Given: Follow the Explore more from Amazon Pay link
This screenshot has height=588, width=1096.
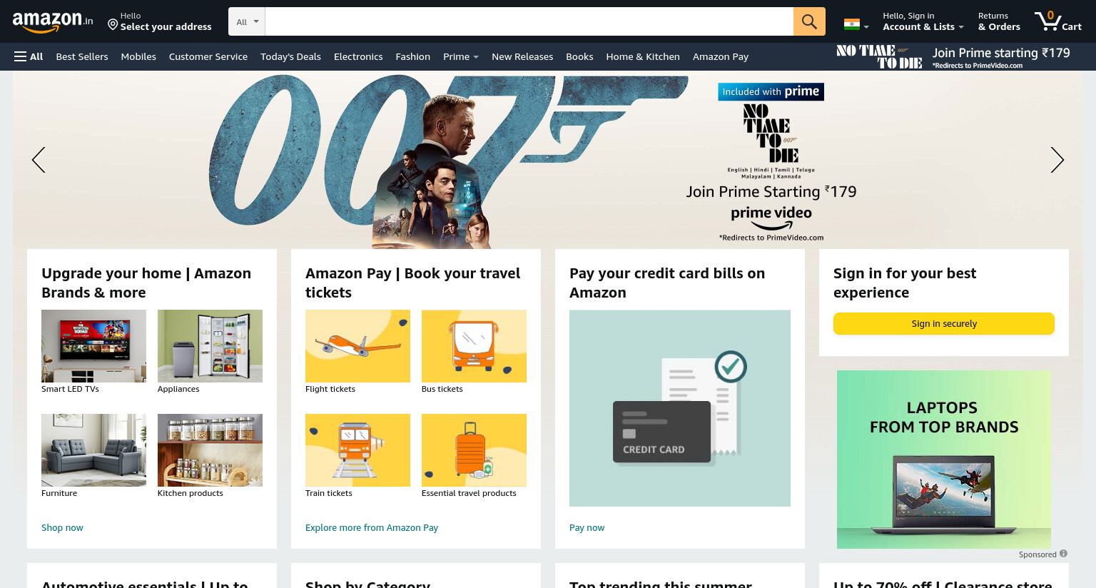Looking at the screenshot, I should point(372,527).
